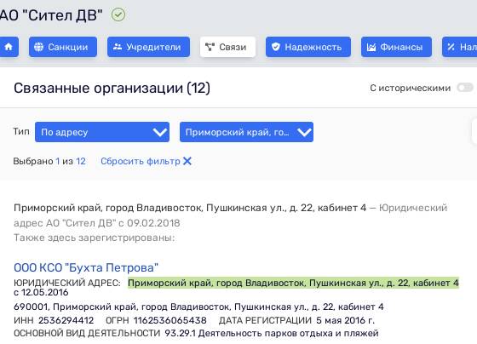This screenshot has height=344, width=477.
Task: Click the X icon next to Сбросить фильтр
Action: click(x=187, y=161)
